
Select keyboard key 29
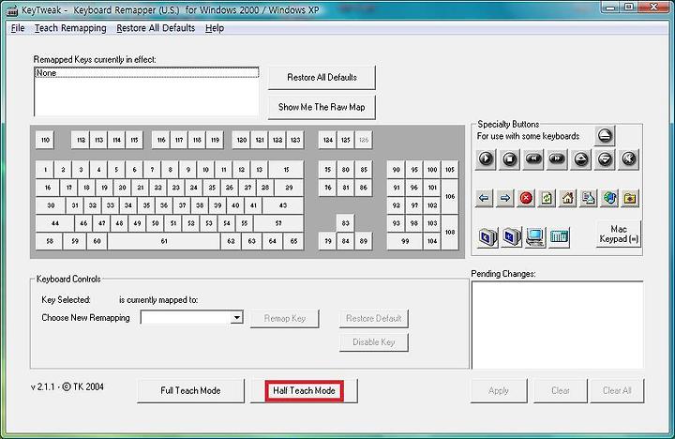coord(290,188)
